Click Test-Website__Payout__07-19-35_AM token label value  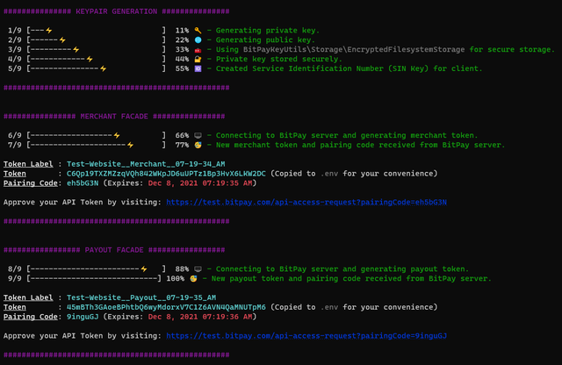pyautogui.click(x=141, y=297)
